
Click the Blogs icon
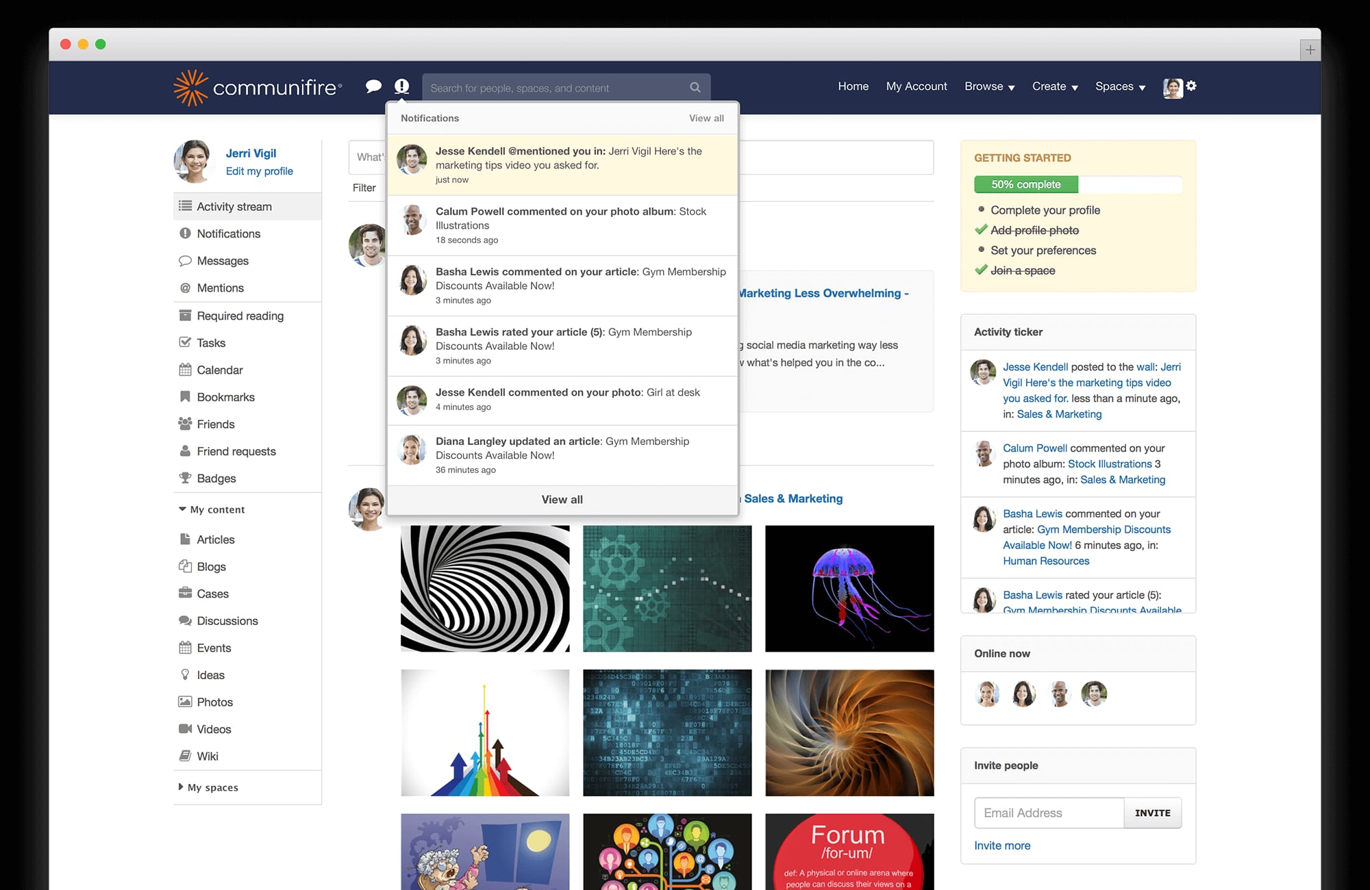coord(185,566)
